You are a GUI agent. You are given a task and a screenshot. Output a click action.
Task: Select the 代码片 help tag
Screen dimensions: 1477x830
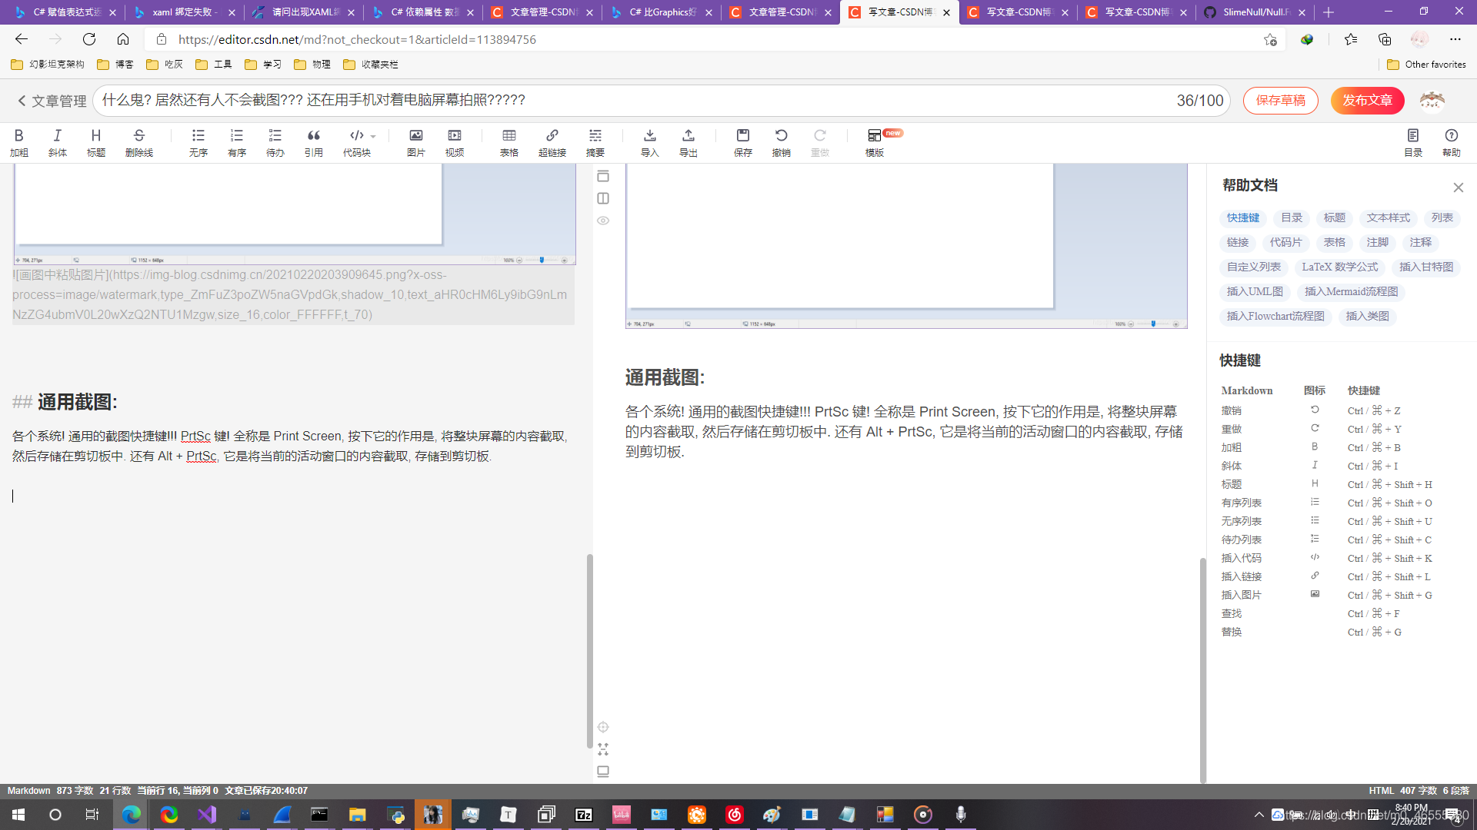click(1285, 243)
